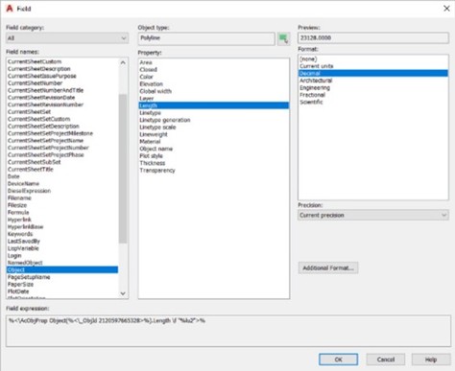This screenshot has width=455, height=371.
Task: Select the Login field name
Action: tap(62, 255)
